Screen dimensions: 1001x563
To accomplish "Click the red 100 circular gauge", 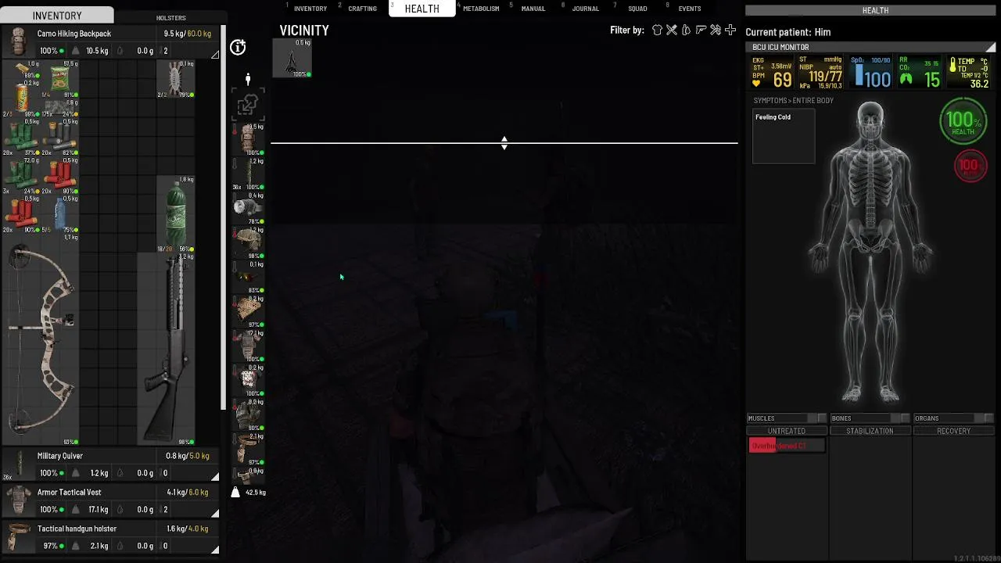I will coord(970,166).
